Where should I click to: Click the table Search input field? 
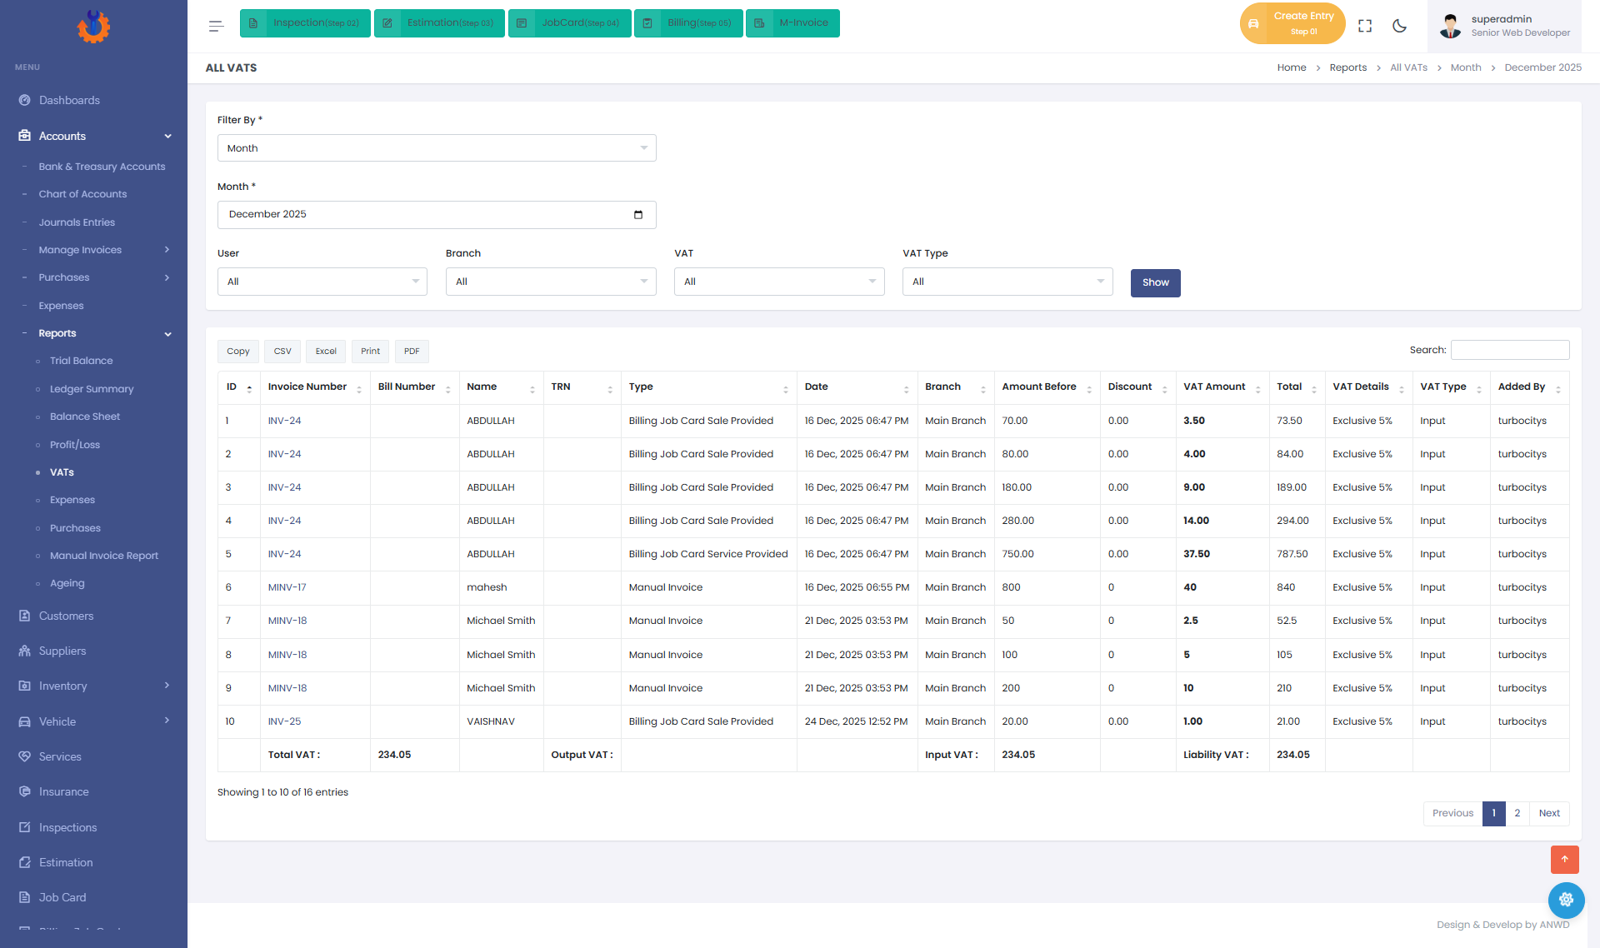click(x=1510, y=350)
